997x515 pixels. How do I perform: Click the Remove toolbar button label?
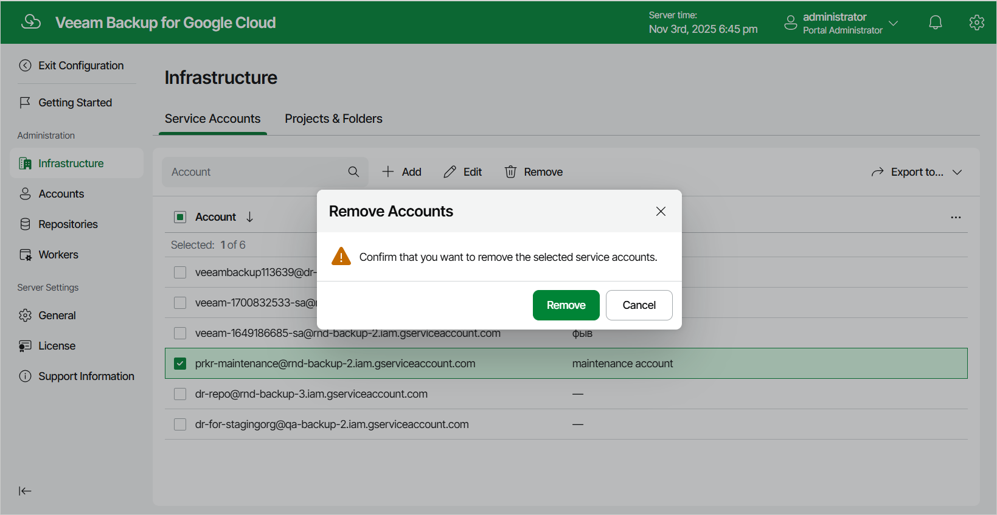pos(543,172)
